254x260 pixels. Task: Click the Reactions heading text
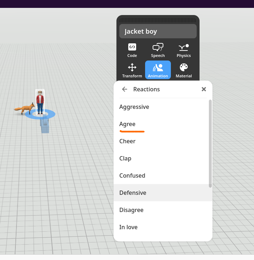[147, 89]
